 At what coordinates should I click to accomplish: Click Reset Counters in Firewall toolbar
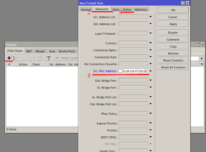[67, 58]
